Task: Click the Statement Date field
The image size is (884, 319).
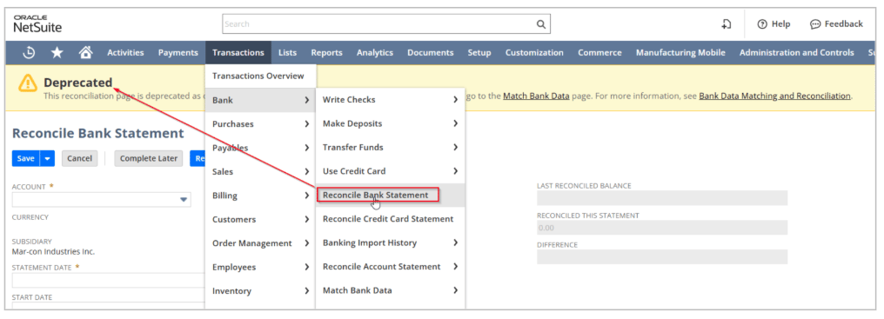Action: [x=109, y=280]
